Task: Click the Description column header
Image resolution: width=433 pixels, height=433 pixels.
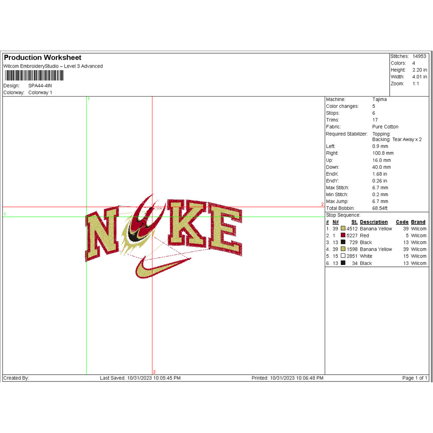Action: (x=374, y=222)
